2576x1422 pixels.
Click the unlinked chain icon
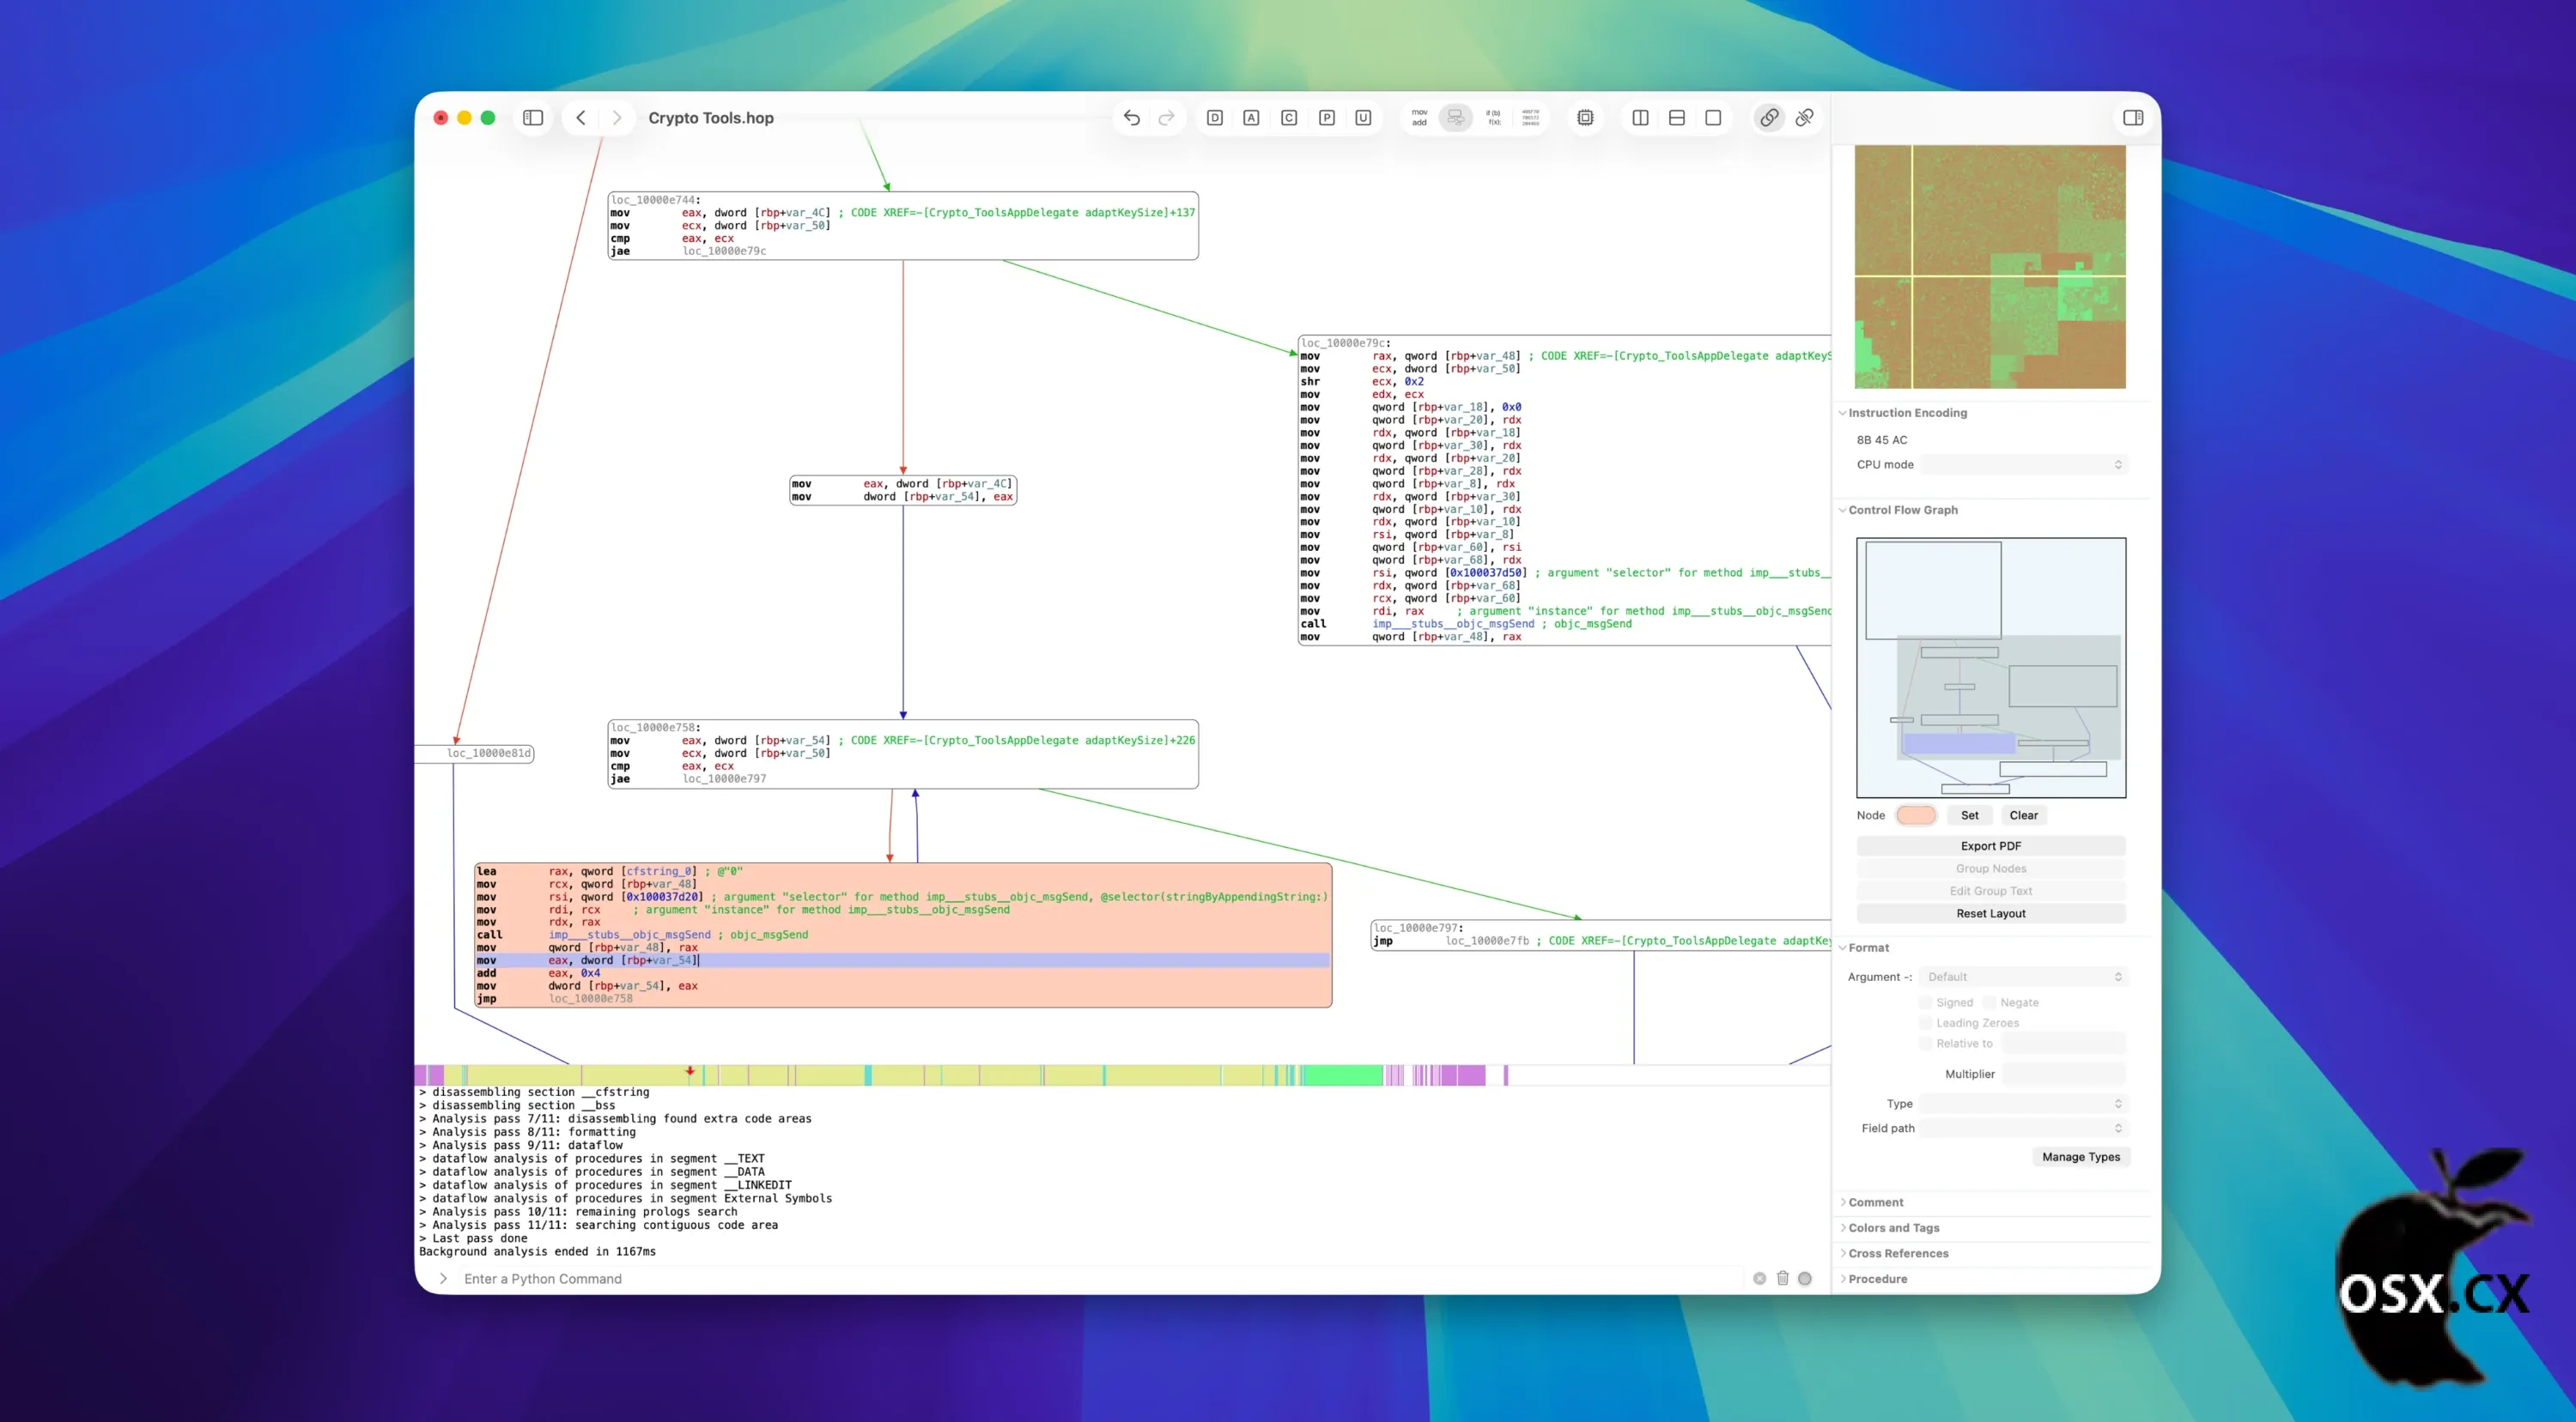pyautogui.click(x=1805, y=118)
